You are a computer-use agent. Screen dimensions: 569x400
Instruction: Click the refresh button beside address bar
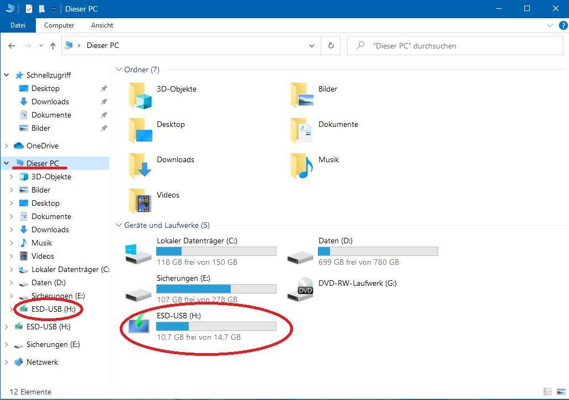click(x=331, y=46)
